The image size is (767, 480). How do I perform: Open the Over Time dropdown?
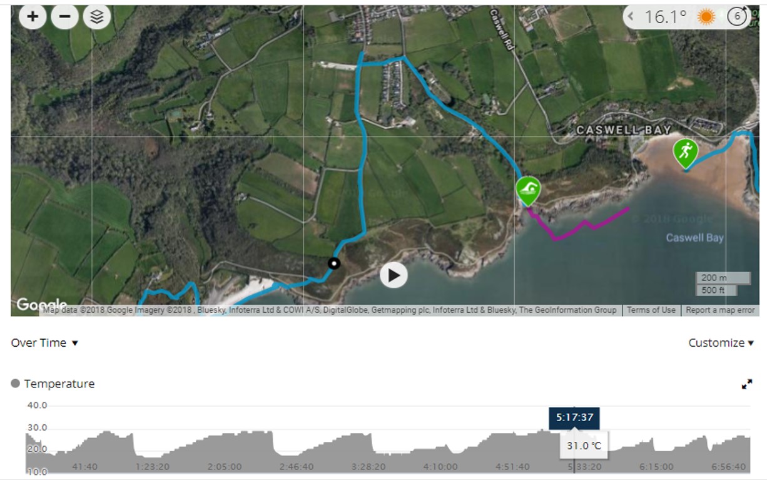pos(44,343)
